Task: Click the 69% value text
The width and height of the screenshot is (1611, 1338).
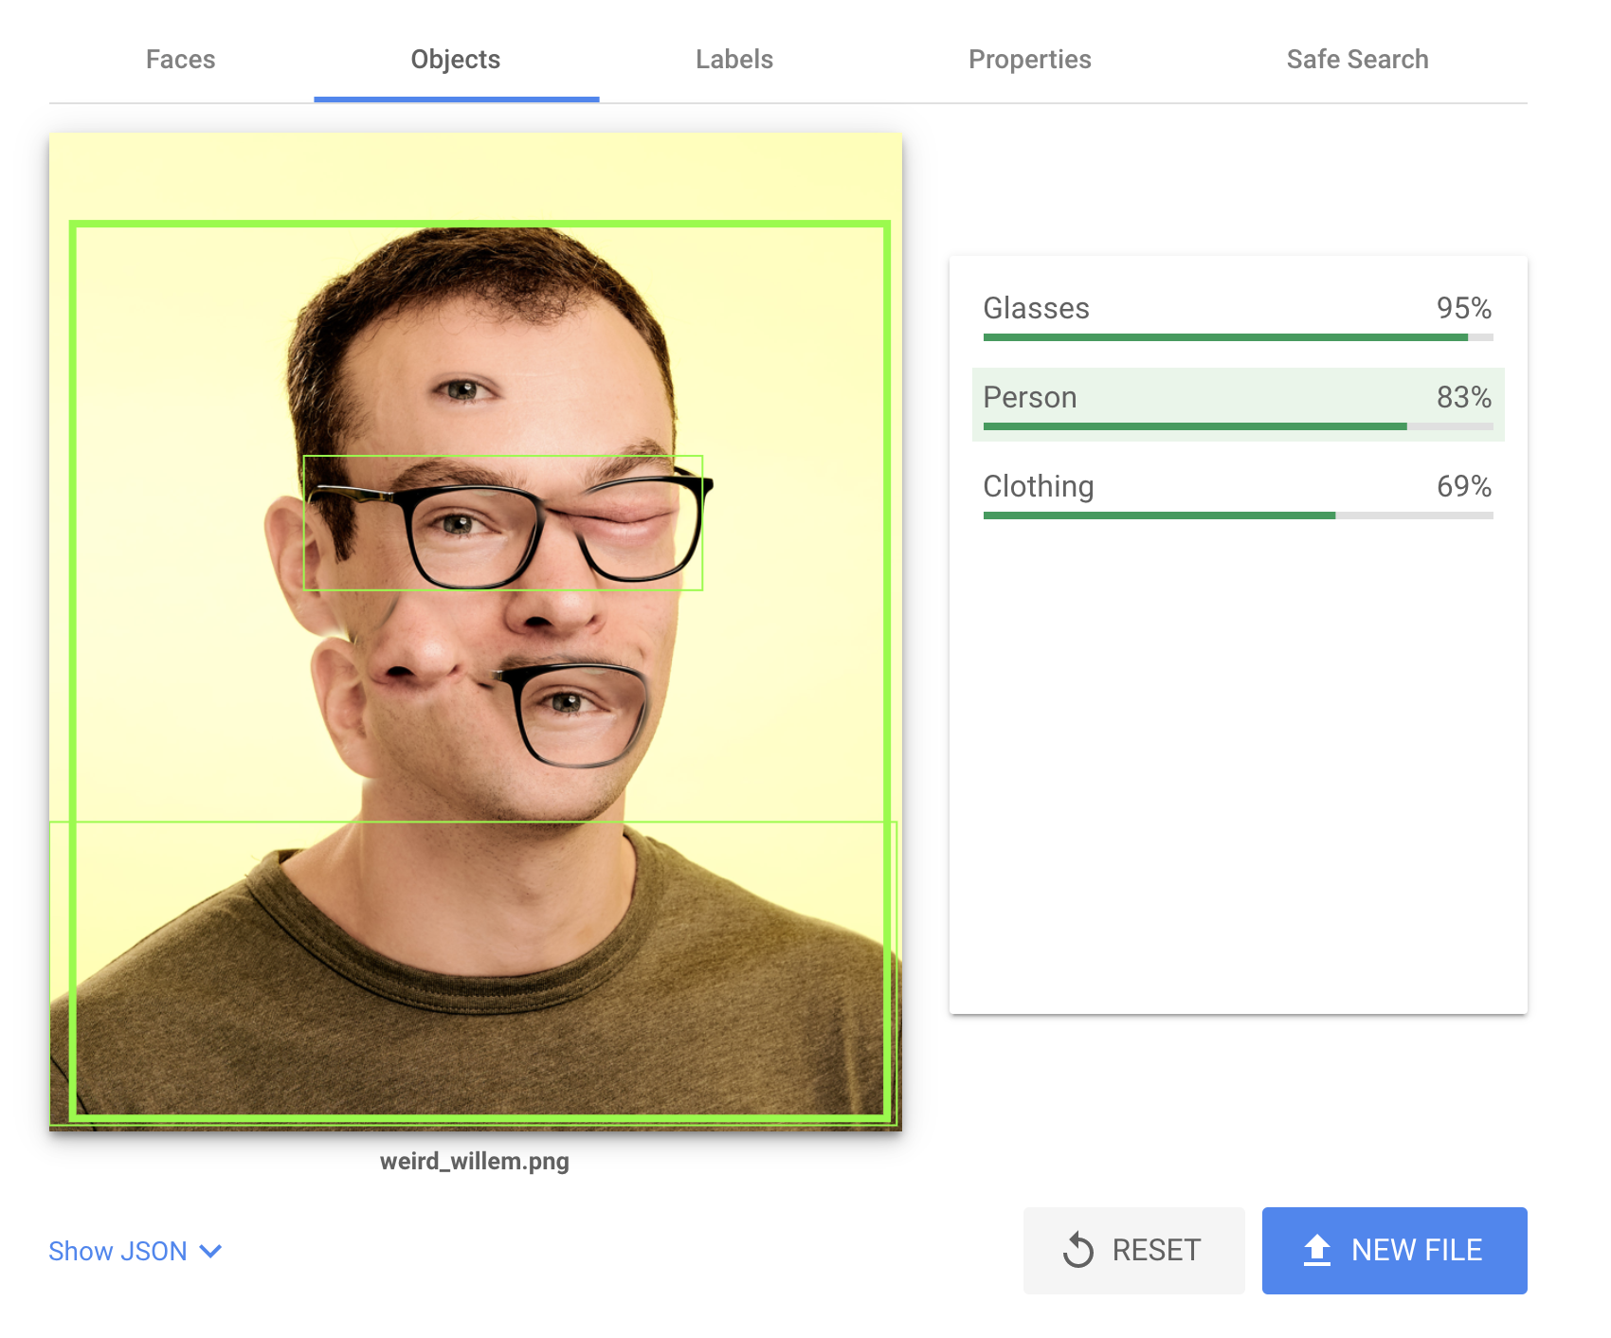Action: pos(1463,486)
